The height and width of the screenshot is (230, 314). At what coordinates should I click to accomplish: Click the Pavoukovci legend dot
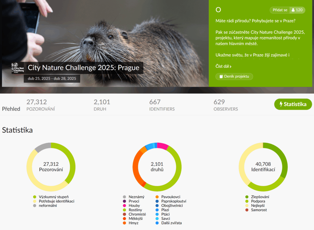pos(157,197)
